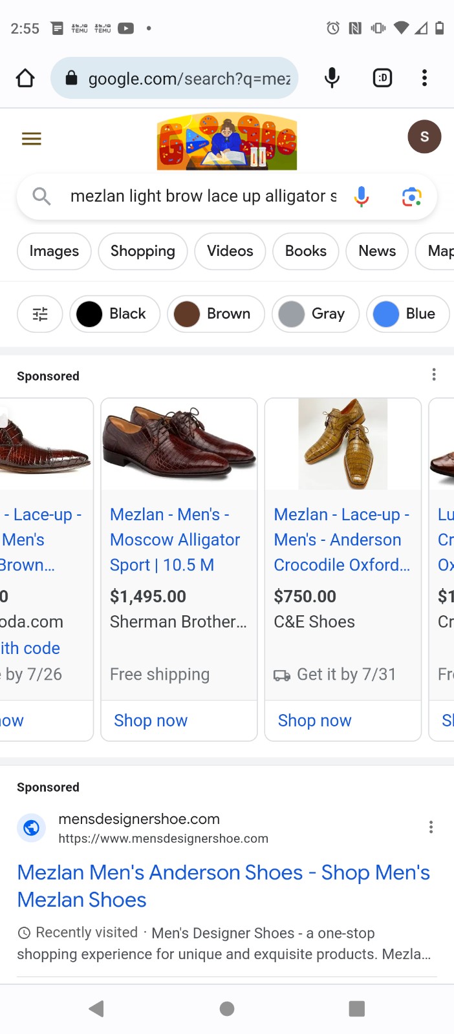Tap the Chrome home icon
The height and width of the screenshot is (1034, 454).
tap(25, 78)
